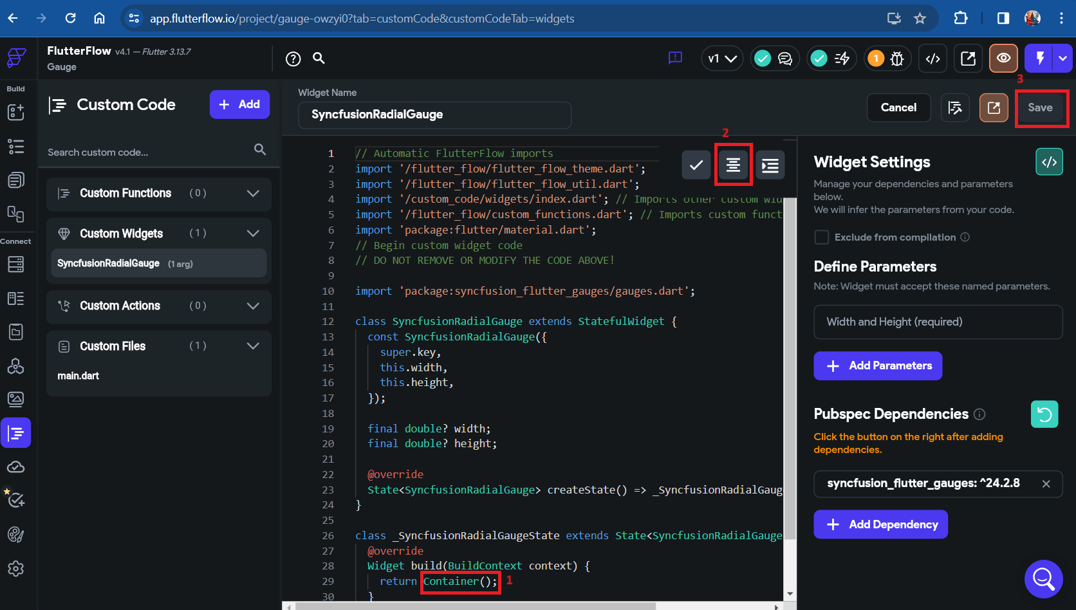Open the Cloud Functions sidebar icon

point(15,467)
